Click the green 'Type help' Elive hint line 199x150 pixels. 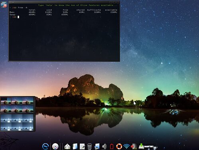click(x=78, y=5)
